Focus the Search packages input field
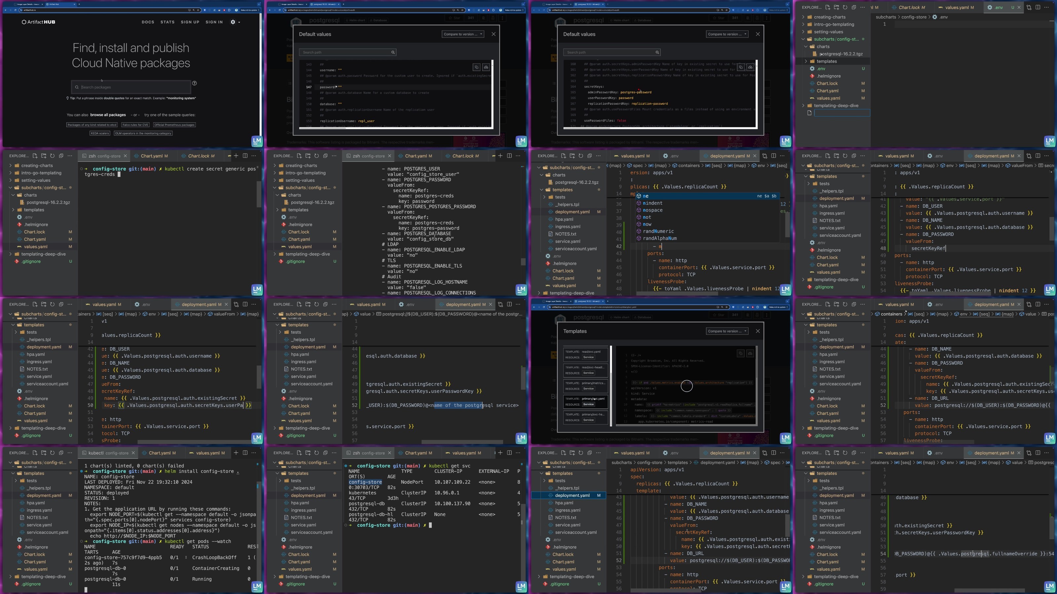The height and width of the screenshot is (594, 1057). [x=131, y=87]
